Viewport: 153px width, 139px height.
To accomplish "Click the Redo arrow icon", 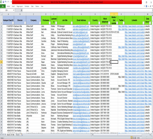I will (x=8, y=2).
